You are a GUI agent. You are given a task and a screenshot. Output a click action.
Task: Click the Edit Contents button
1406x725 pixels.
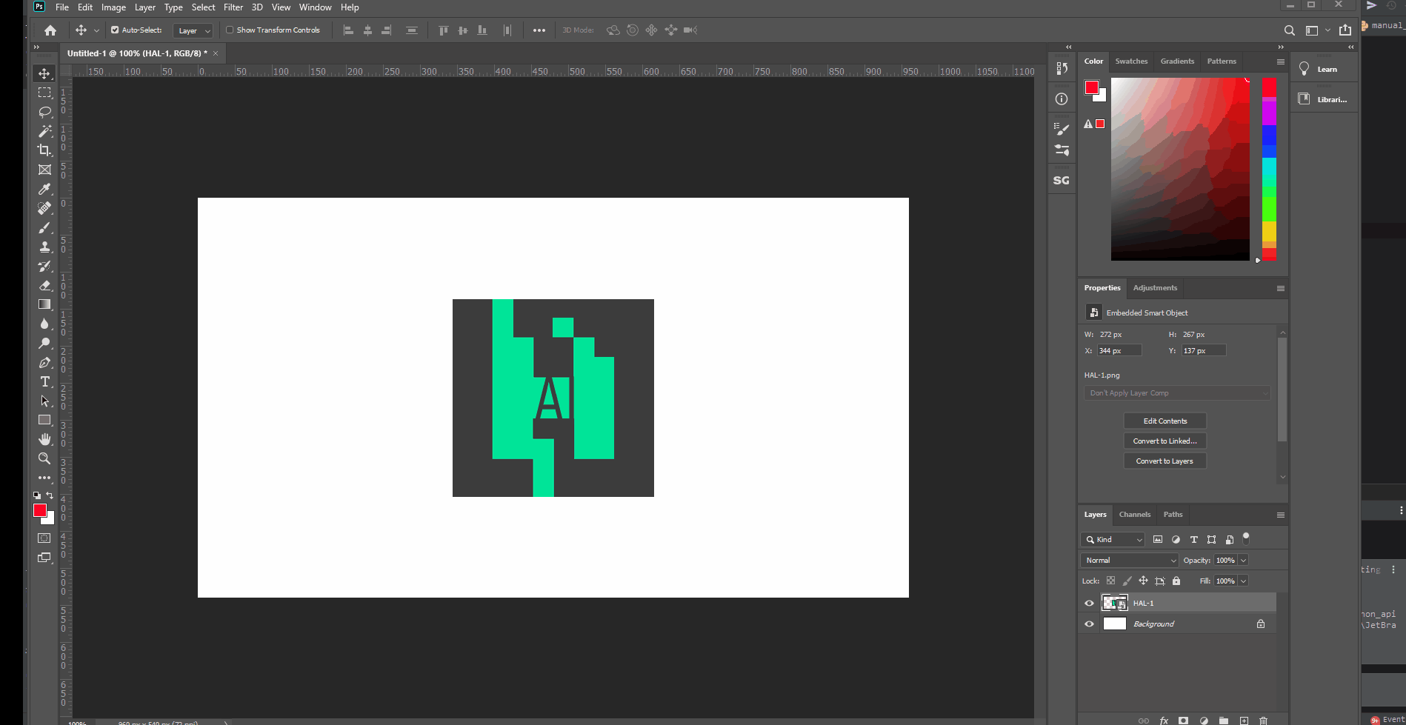tap(1165, 421)
